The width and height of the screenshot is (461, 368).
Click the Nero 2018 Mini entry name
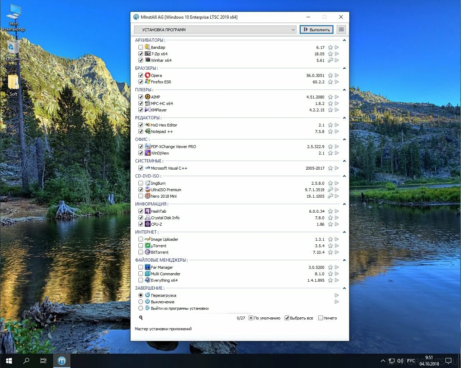164,196
